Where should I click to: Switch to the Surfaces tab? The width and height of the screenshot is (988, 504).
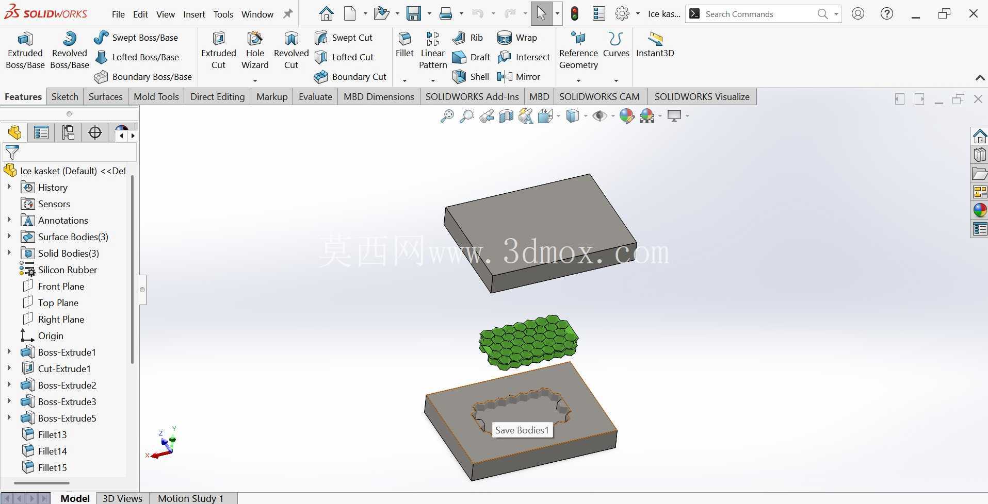[105, 96]
